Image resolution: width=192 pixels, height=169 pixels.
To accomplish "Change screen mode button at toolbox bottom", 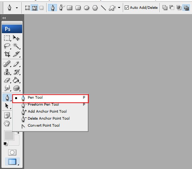I will coord(12,161).
